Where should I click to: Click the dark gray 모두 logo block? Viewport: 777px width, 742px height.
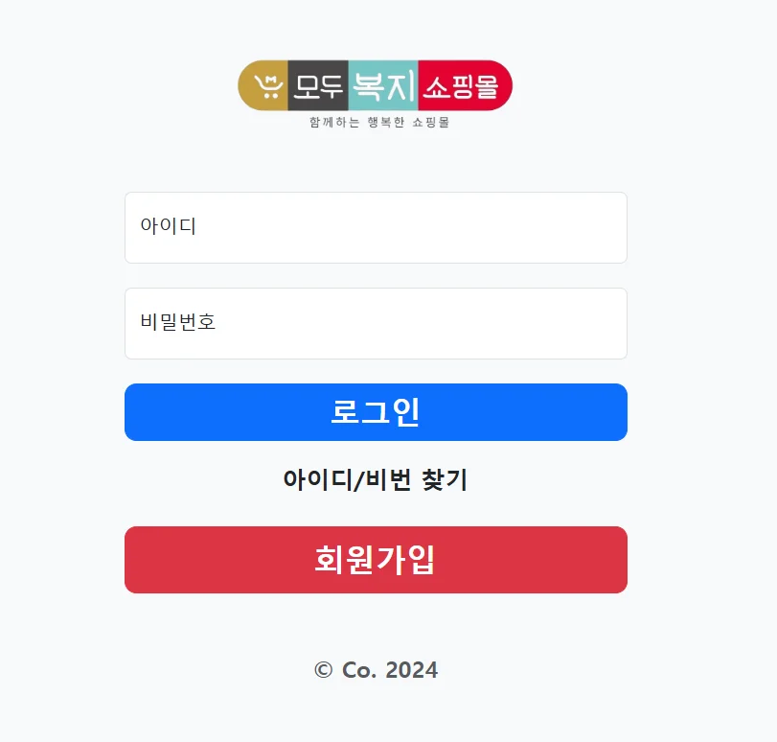(317, 86)
